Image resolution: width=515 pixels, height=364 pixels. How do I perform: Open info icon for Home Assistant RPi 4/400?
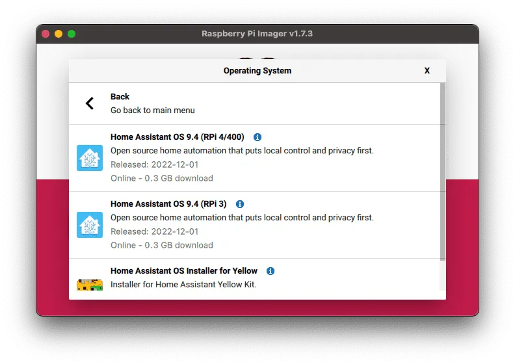tap(257, 137)
